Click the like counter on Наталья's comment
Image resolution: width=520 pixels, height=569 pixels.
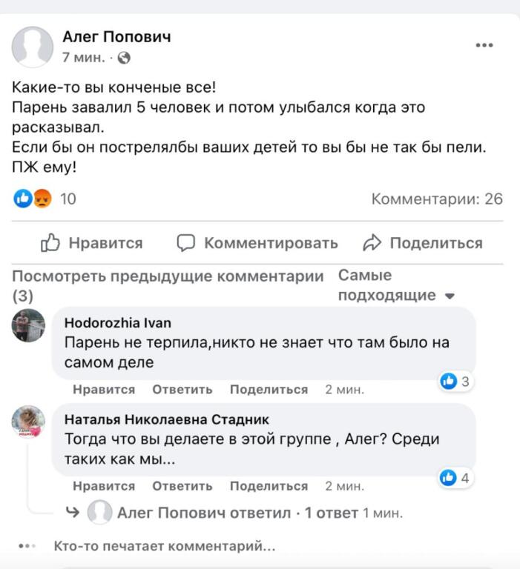455,479
